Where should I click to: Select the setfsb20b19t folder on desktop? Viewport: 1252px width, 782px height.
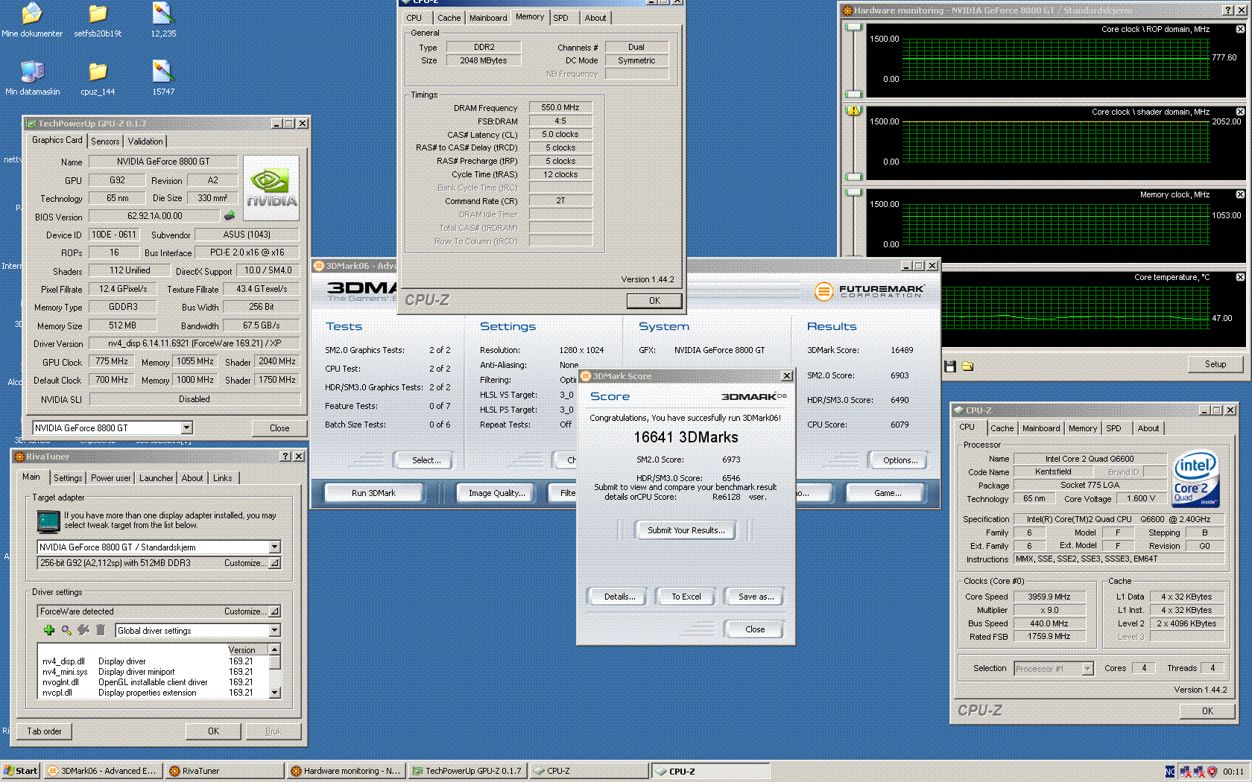[x=98, y=20]
